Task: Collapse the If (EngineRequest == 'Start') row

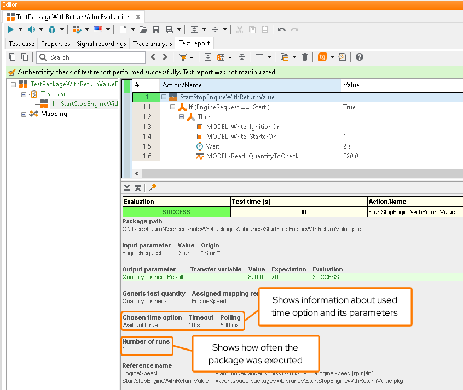Action: [173, 107]
